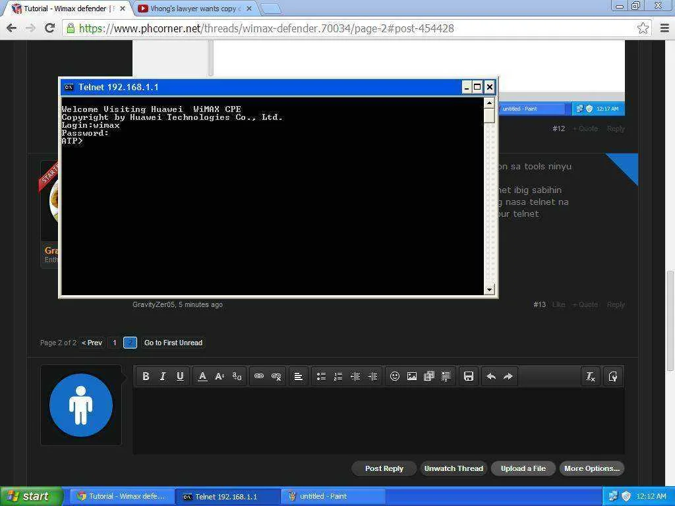Switch to Chrome via taskbar button
Screen dimensions: 675x506
coord(123,497)
